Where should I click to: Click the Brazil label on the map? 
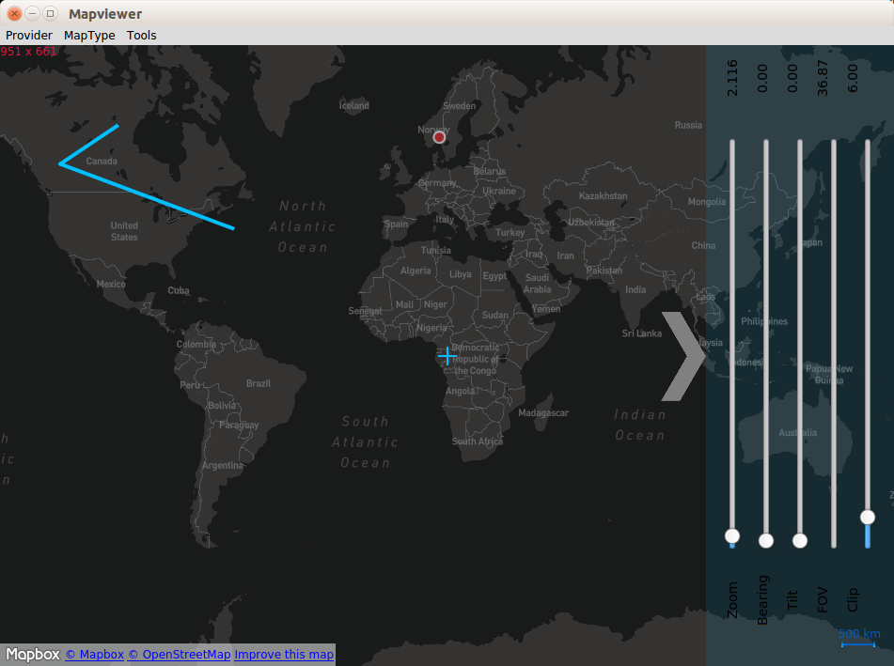pyautogui.click(x=259, y=383)
